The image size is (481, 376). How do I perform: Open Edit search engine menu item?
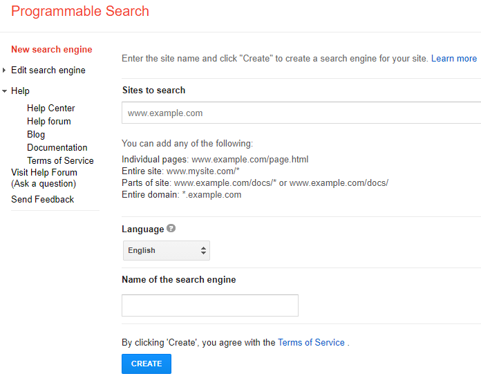point(48,70)
